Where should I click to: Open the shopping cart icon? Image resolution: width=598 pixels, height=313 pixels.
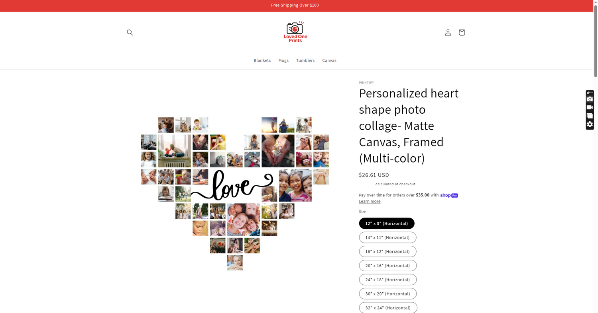pyautogui.click(x=462, y=33)
